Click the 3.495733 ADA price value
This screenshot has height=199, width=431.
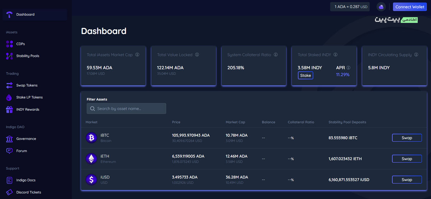click(185, 178)
